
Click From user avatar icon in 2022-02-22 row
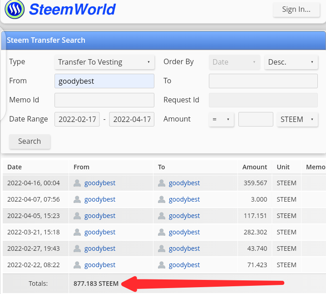click(x=77, y=265)
